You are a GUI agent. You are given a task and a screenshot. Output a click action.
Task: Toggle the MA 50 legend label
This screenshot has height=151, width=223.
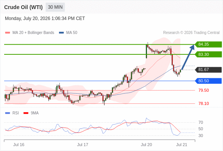tap(72, 33)
